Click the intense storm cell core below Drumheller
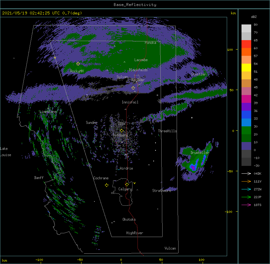 [x=193, y=167]
